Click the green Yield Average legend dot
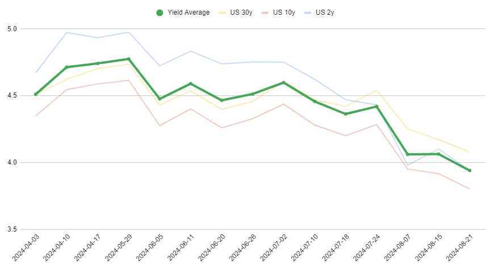 160,12
